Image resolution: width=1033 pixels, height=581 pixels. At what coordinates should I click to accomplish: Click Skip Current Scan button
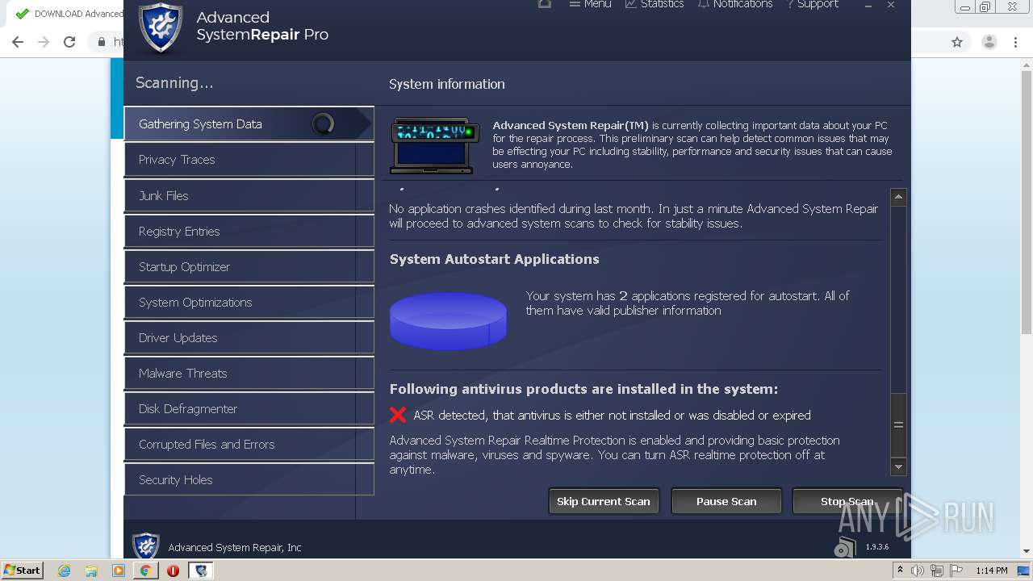(x=604, y=501)
